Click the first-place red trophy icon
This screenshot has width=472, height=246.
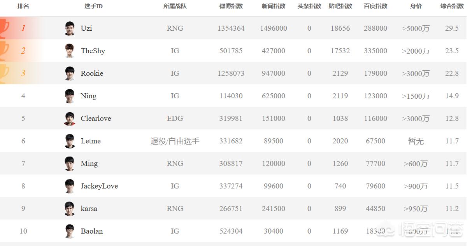click(4, 28)
